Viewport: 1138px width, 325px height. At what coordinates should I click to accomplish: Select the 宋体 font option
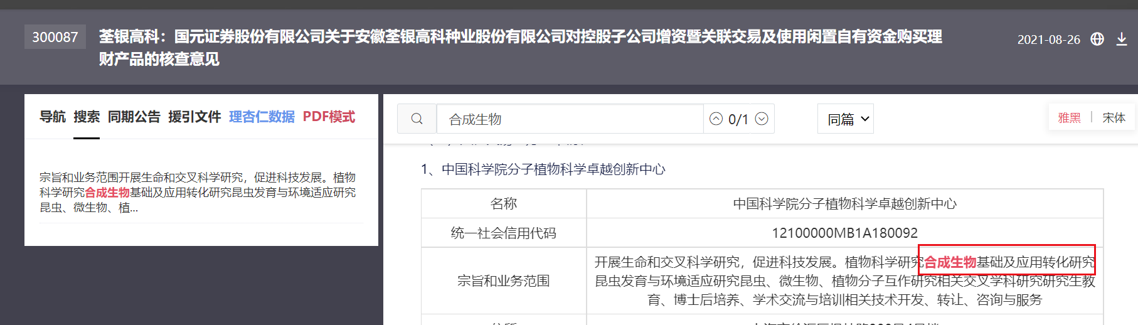pyautogui.click(x=1114, y=117)
